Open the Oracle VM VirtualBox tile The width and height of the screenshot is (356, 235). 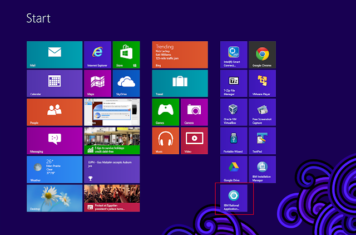(234, 112)
